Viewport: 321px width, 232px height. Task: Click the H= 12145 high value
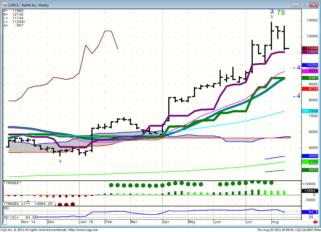[x=13, y=14]
